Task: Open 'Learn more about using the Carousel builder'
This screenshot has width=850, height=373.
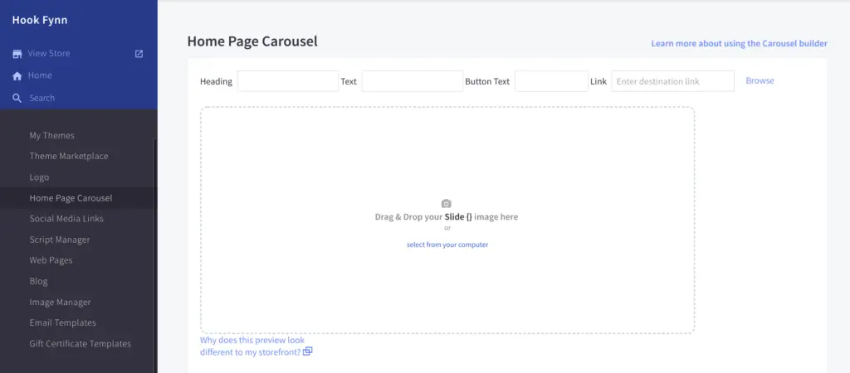Action: click(739, 43)
